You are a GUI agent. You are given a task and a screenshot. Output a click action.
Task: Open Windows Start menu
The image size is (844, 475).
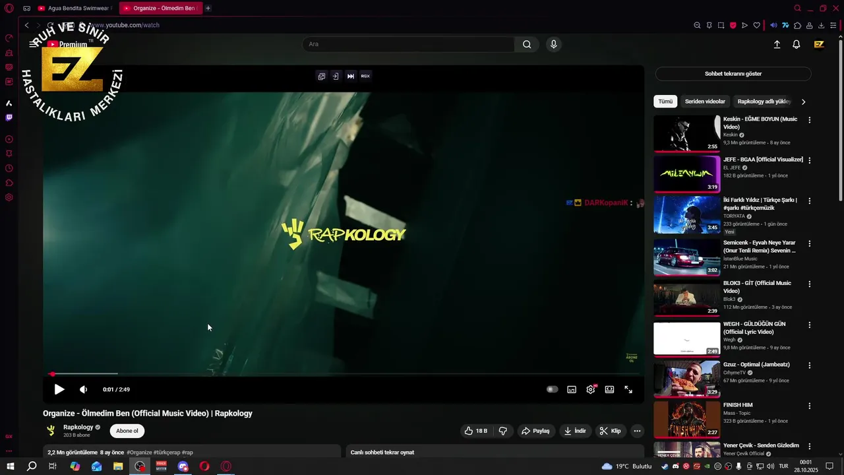[11, 466]
